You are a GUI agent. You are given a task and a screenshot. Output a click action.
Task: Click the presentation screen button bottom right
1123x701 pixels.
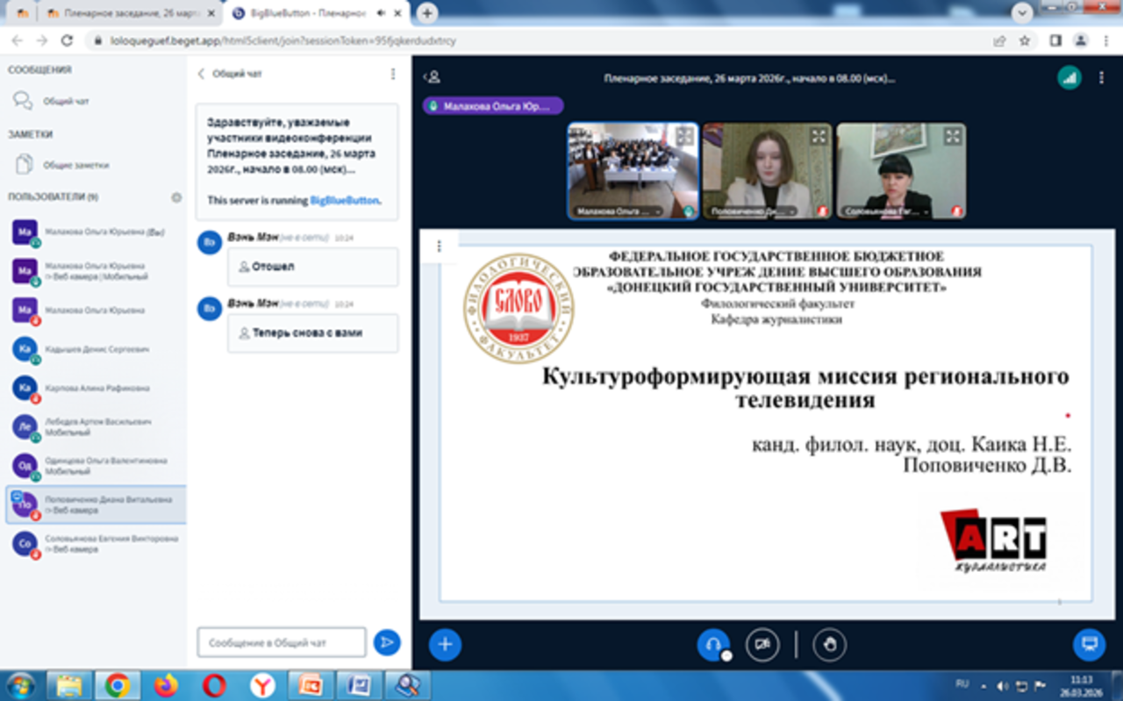tap(1089, 645)
